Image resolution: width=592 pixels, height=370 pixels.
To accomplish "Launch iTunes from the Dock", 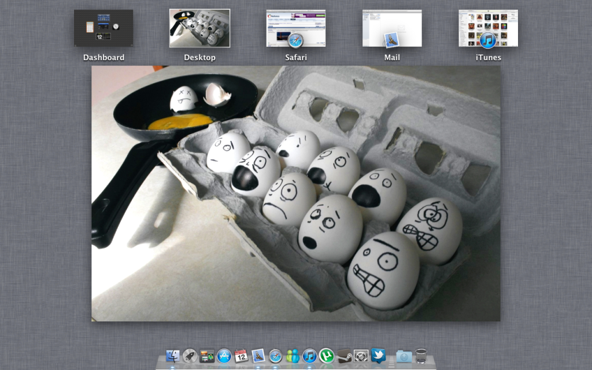I will click(310, 356).
